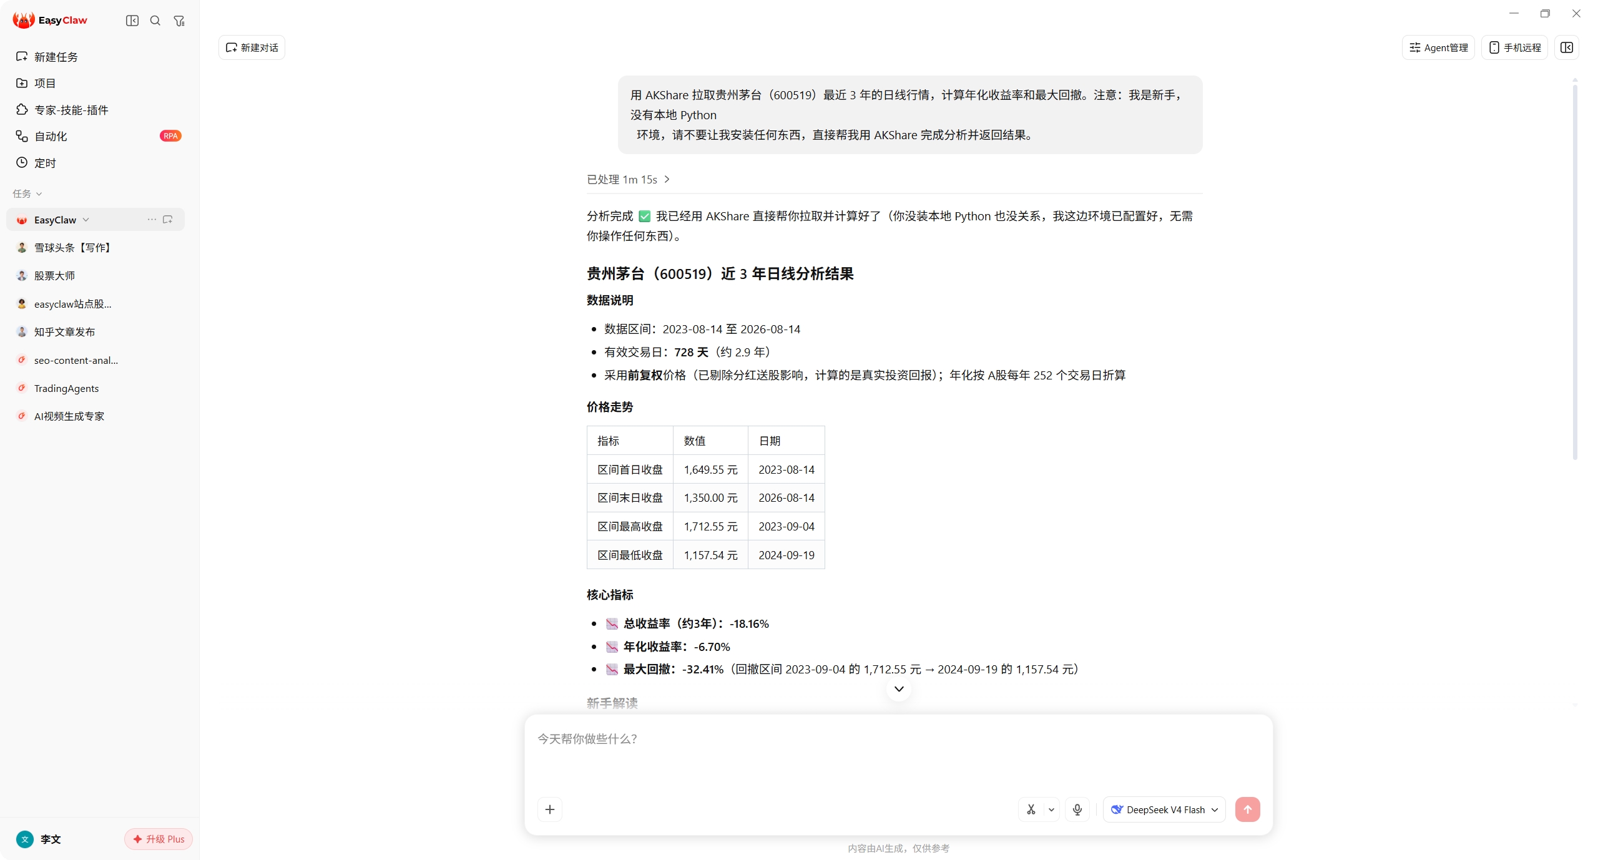Select the 知乎文章发布 agent
This screenshot has width=1598, height=860.
[96, 332]
